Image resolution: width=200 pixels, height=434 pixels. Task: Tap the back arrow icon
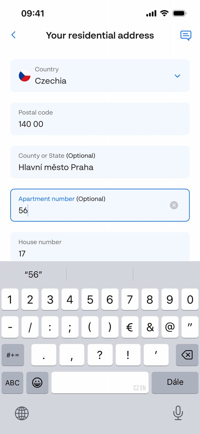click(x=14, y=35)
